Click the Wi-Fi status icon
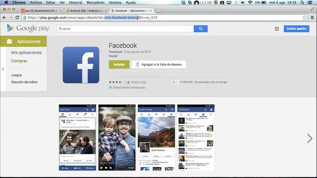The width and height of the screenshot is (317, 178). tap(250, 2)
